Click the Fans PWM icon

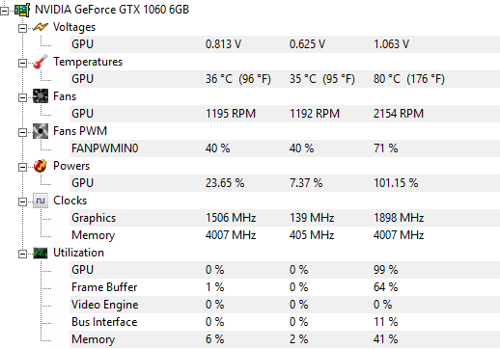click(x=41, y=131)
